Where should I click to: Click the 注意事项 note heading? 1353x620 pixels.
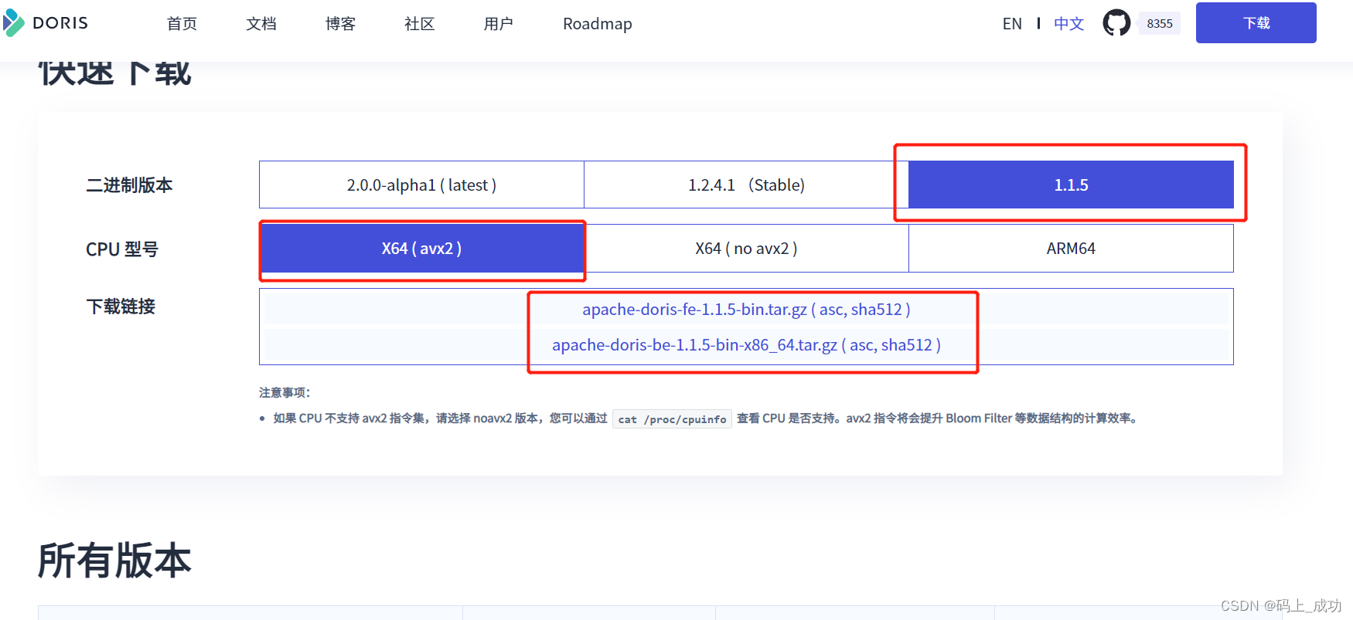click(x=284, y=392)
